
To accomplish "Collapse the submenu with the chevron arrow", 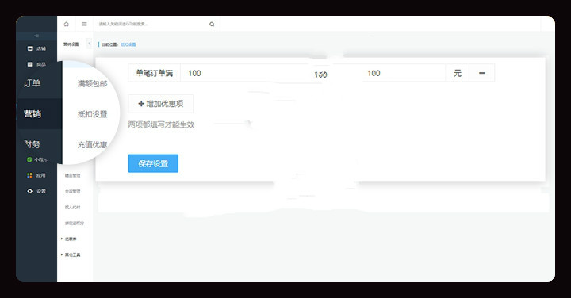I will click(x=89, y=44).
